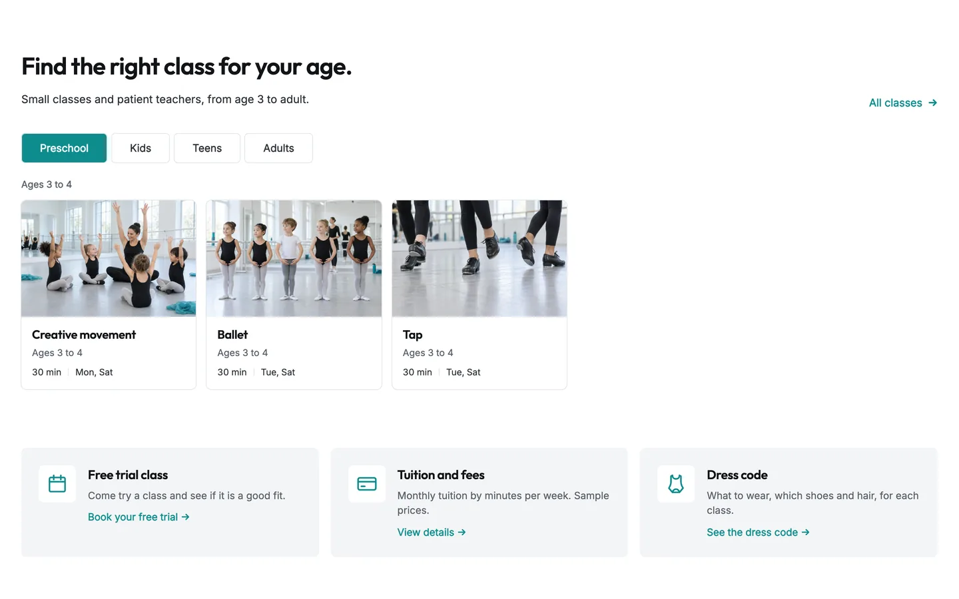Select the Preschool age tab

(x=64, y=148)
